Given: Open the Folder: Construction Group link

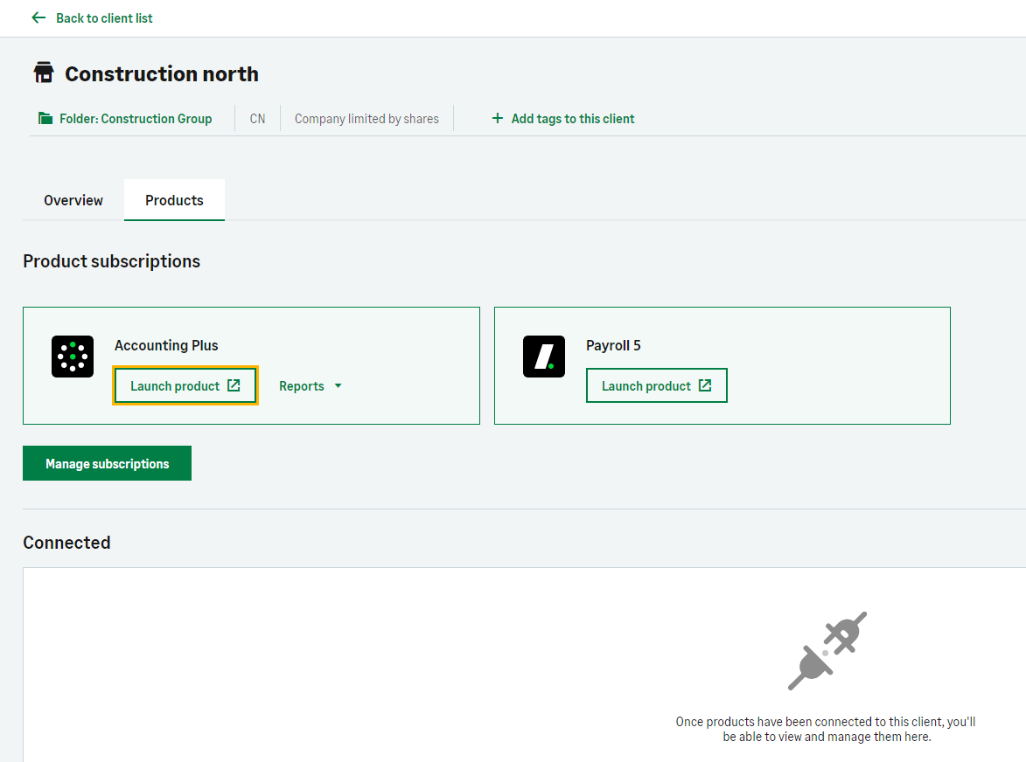Looking at the screenshot, I should tap(136, 119).
